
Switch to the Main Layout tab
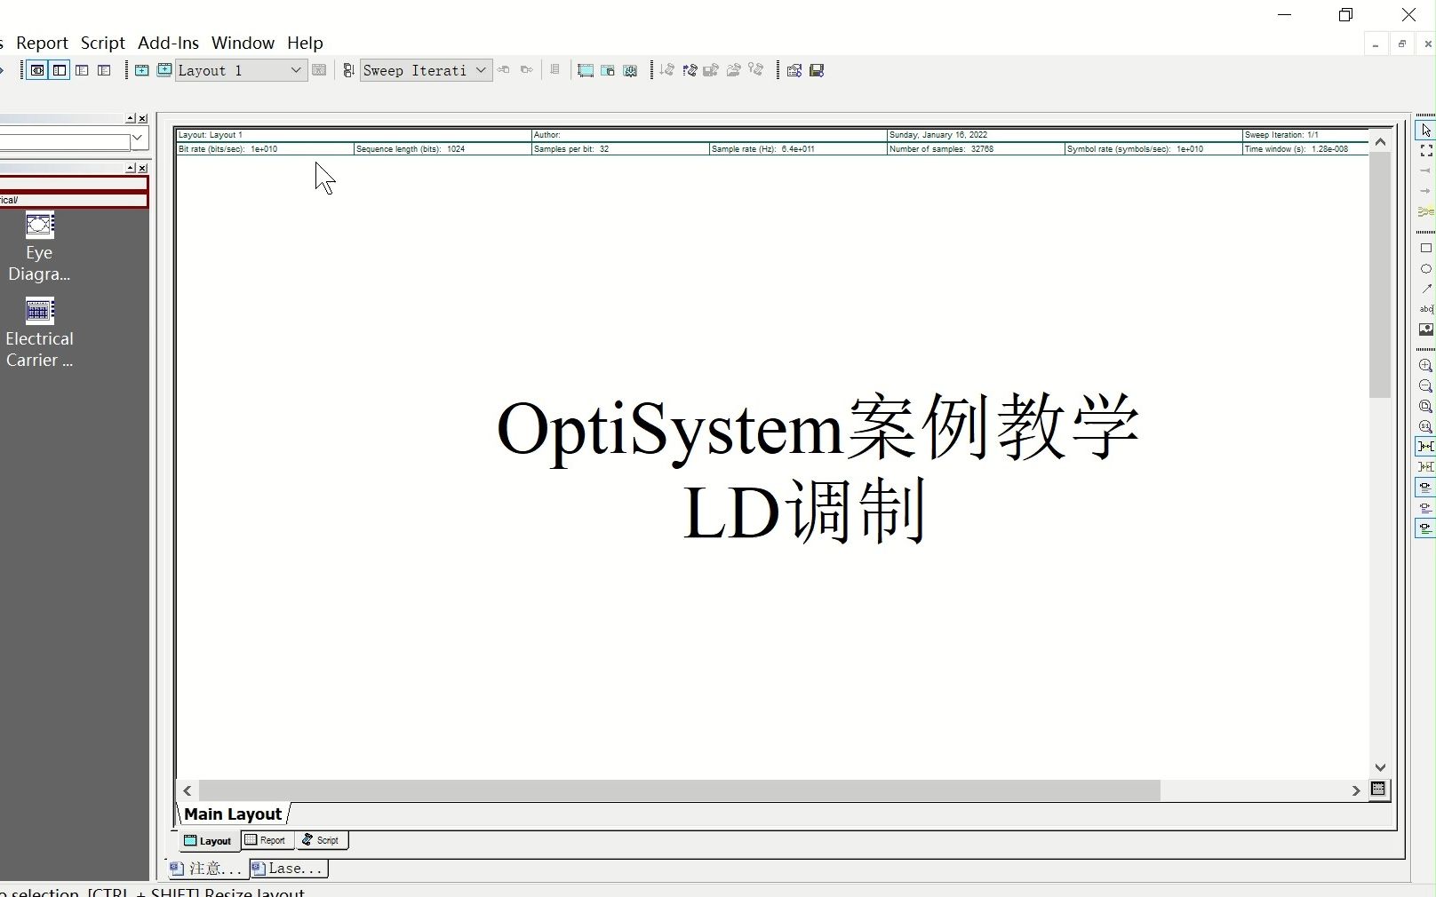pyautogui.click(x=233, y=814)
